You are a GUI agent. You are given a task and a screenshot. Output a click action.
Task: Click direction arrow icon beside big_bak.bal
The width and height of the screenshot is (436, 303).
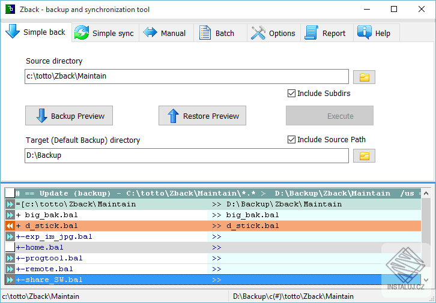click(x=10, y=215)
